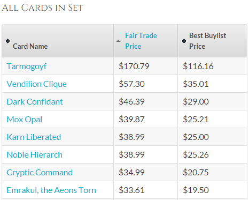Click Tarmogoyf's $116.16 buylist price cell
Viewport: 249px width, 200px height.
213,66
